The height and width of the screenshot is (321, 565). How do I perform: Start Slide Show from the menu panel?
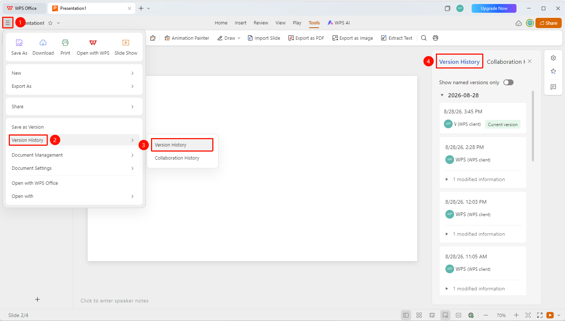pos(126,47)
